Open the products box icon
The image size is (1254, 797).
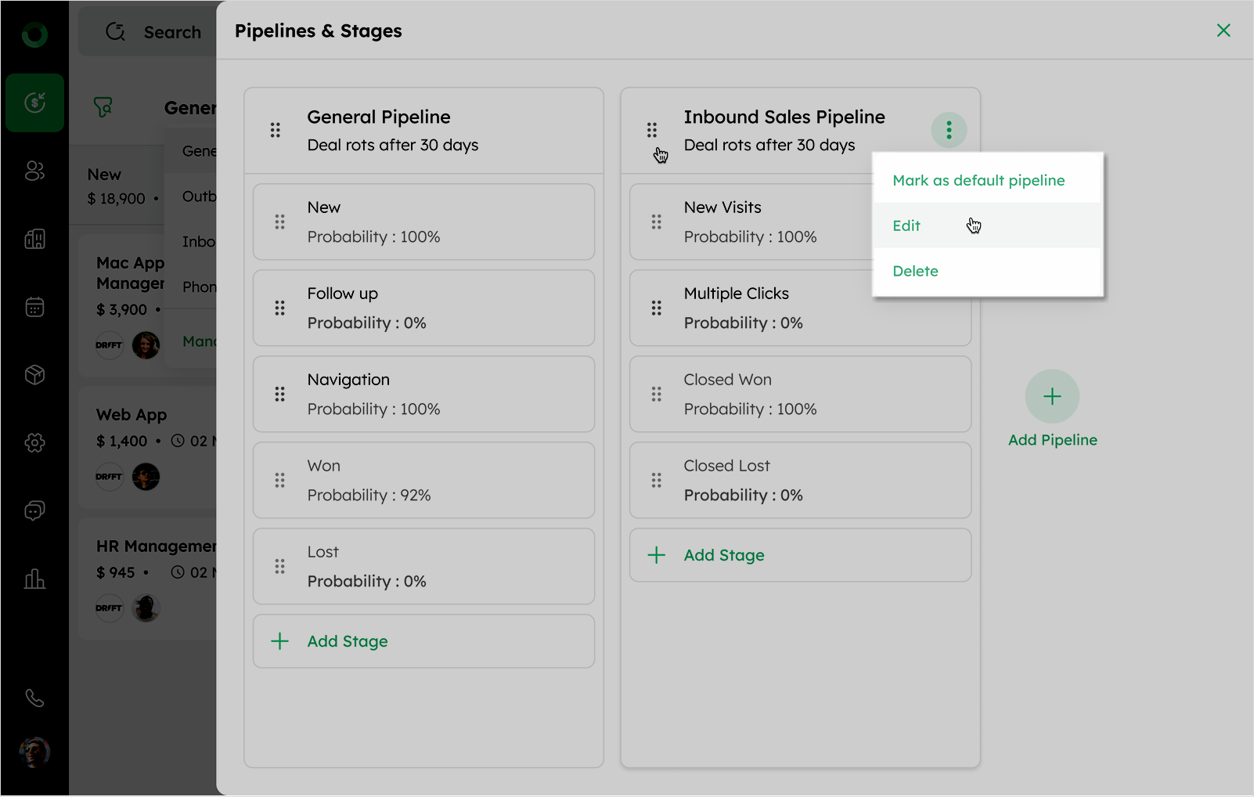click(x=34, y=375)
